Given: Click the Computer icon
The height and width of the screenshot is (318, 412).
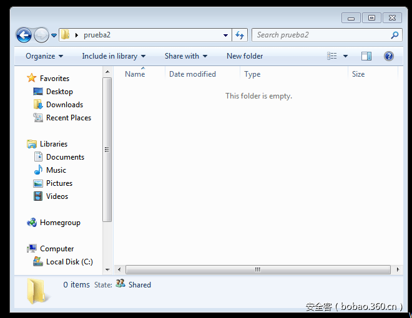Looking at the screenshot, I should (x=32, y=248).
